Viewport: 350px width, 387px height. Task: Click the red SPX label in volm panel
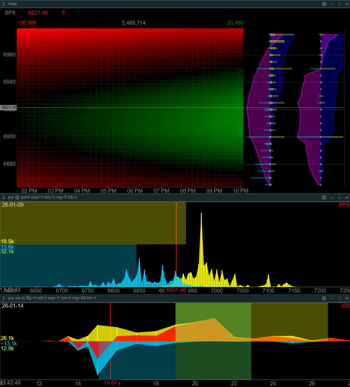(344, 205)
